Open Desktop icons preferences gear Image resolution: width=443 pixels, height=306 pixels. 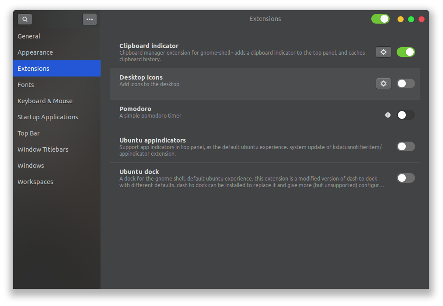click(x=383, y=83)
